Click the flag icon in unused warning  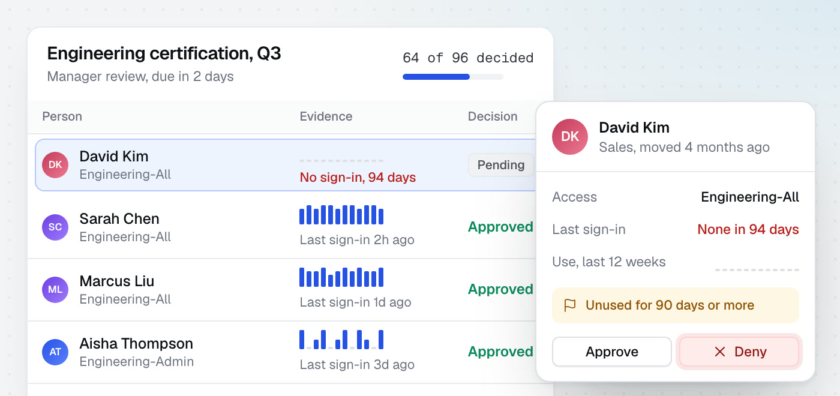tap(570, 305)
